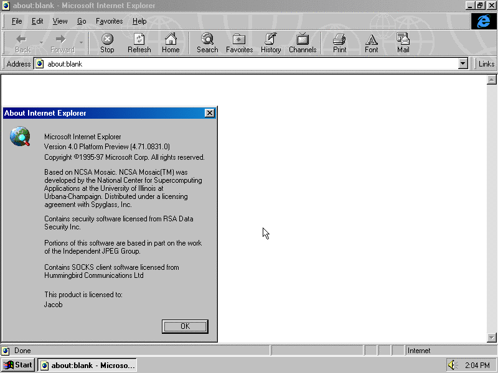
Task: Click the page icon in address bar
Action: tap(39, 64)
